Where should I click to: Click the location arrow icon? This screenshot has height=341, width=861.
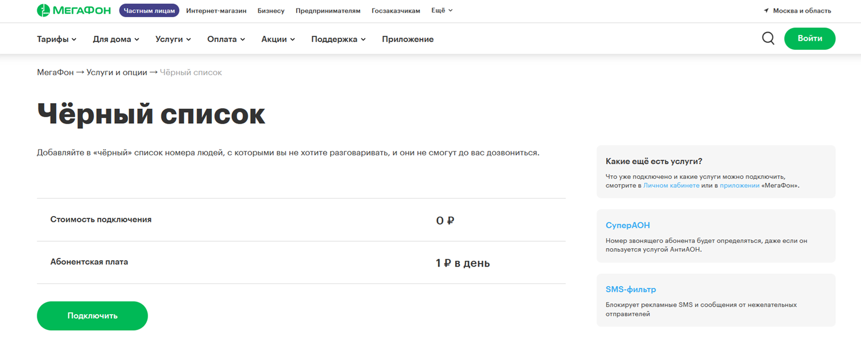766,11
